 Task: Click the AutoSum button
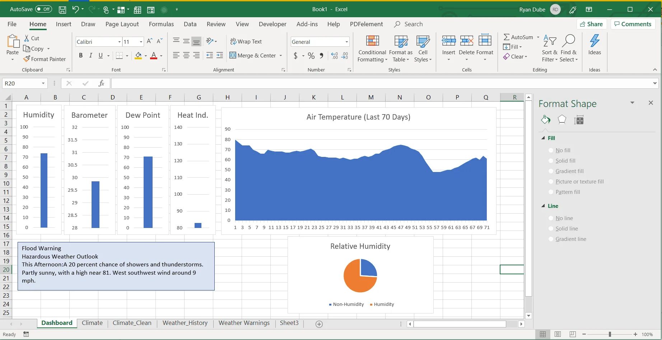coord(518,37)
